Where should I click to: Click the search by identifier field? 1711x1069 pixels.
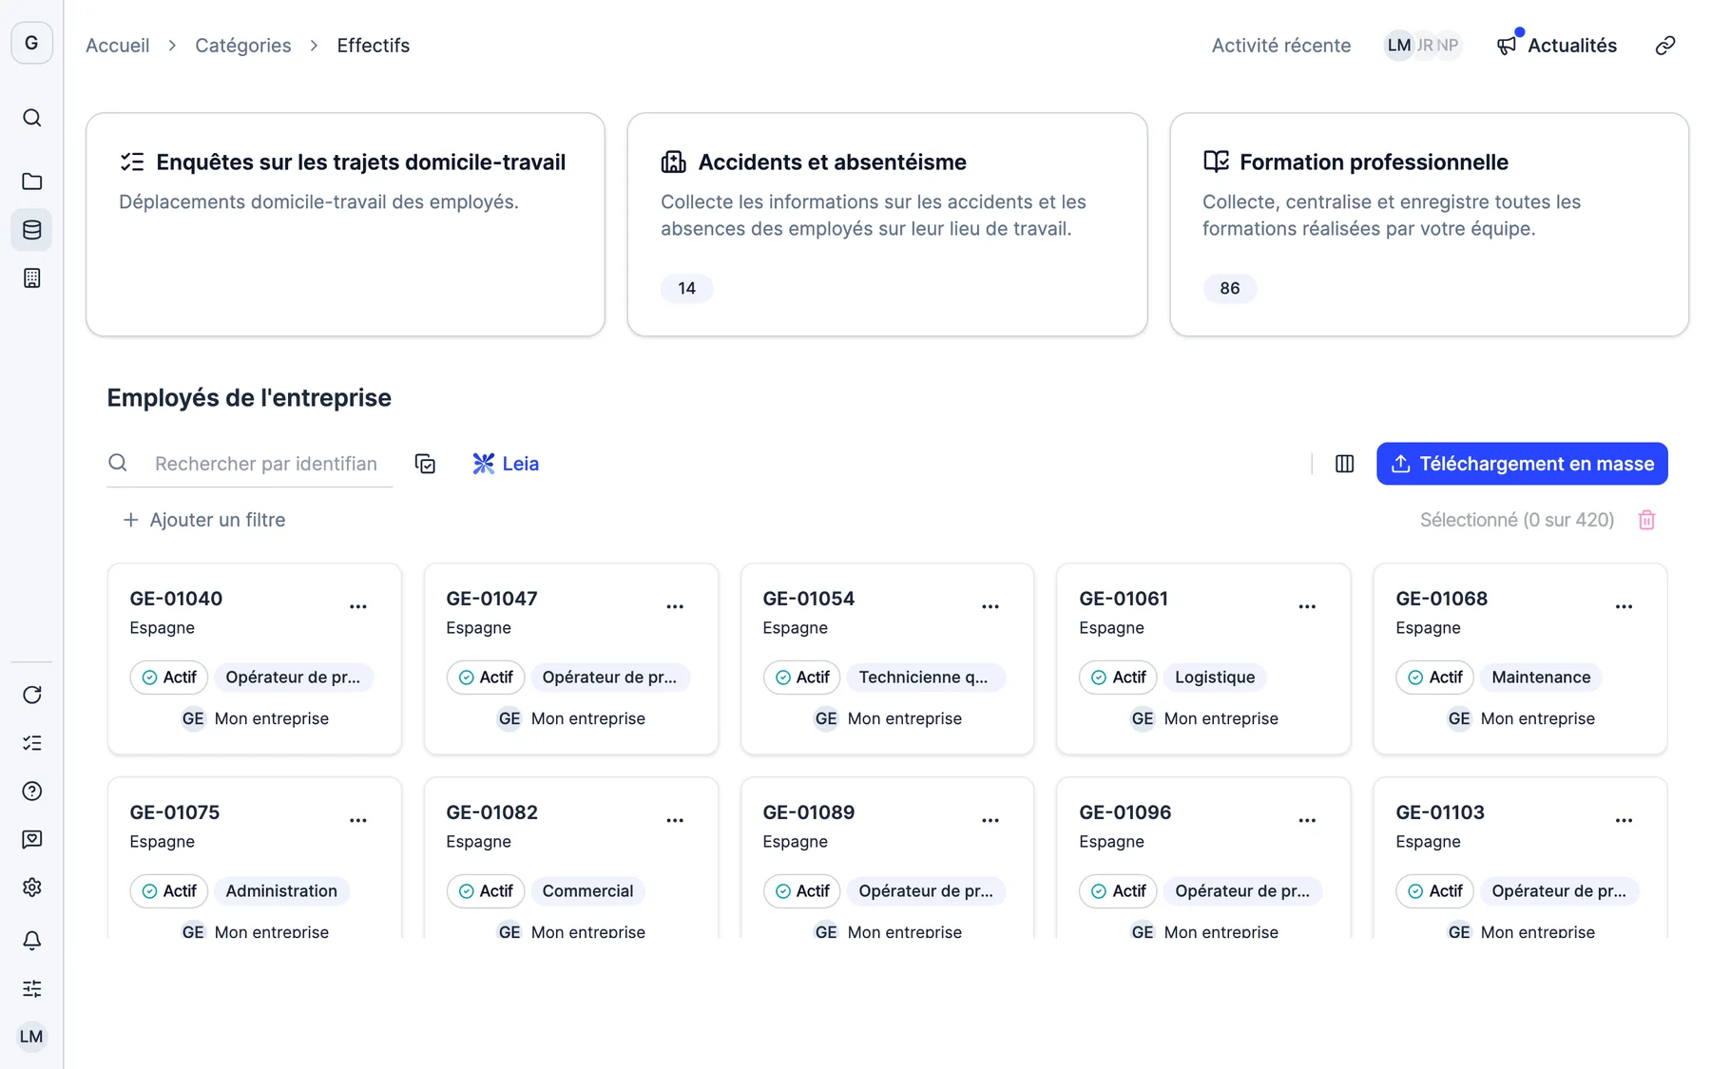(x=250, y=464)
